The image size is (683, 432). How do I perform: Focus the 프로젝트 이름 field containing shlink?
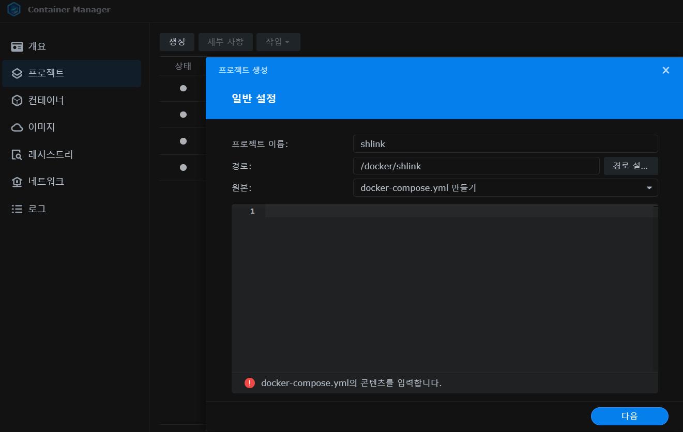click(x=505, y=144)
